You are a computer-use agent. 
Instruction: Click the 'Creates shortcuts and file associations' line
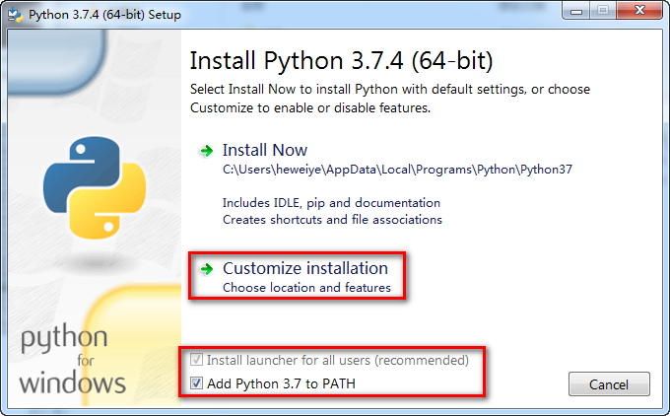coord(332,219)
